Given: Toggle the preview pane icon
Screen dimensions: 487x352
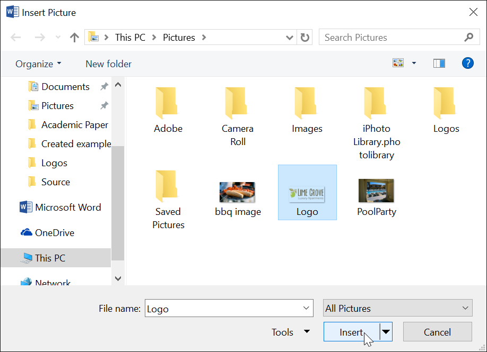Looking at the screenshot, I should pos(439,62).
